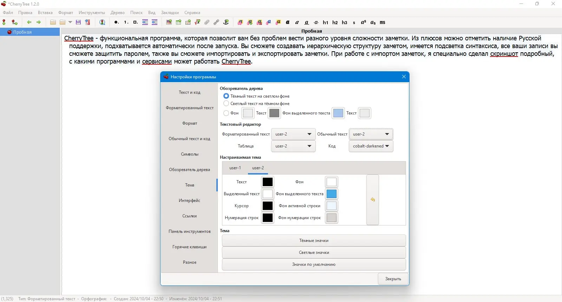The image size is (562, 302).
Task: Add a subnode via toolbar icon
Action: coord(14,22)
